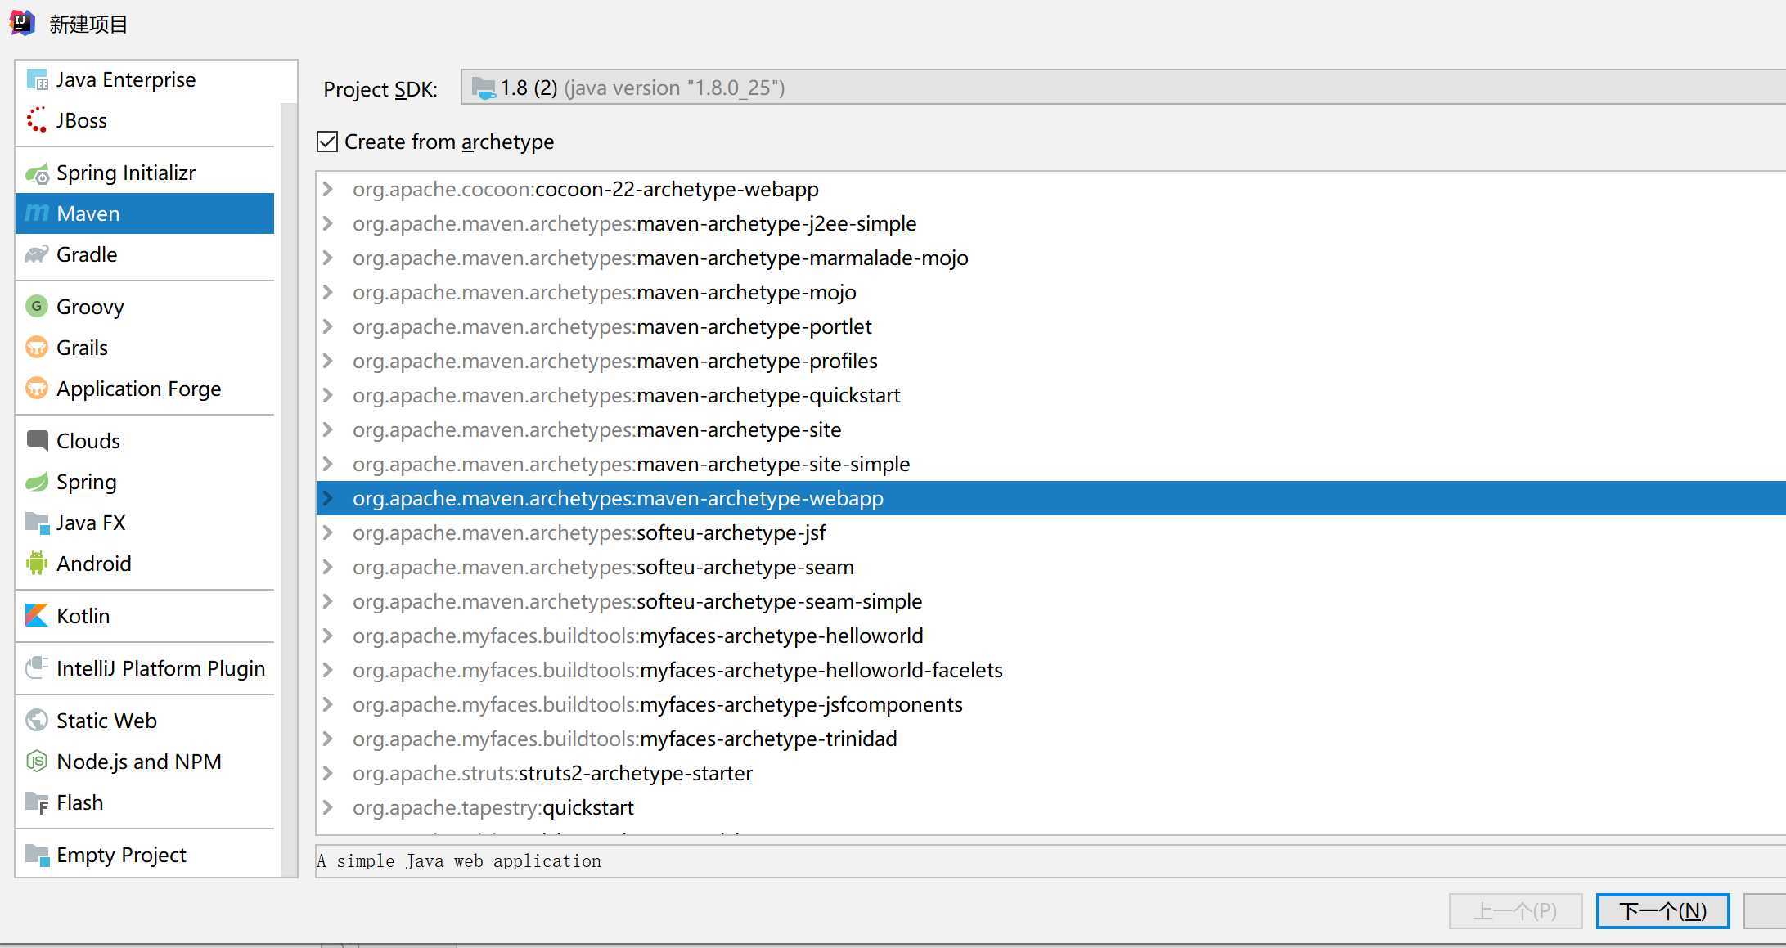Expand selected maven-archetype-webapp node

point(328,498)
